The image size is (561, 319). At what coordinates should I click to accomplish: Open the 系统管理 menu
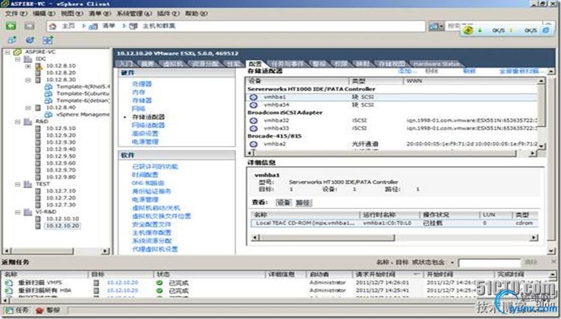[134, 13]
